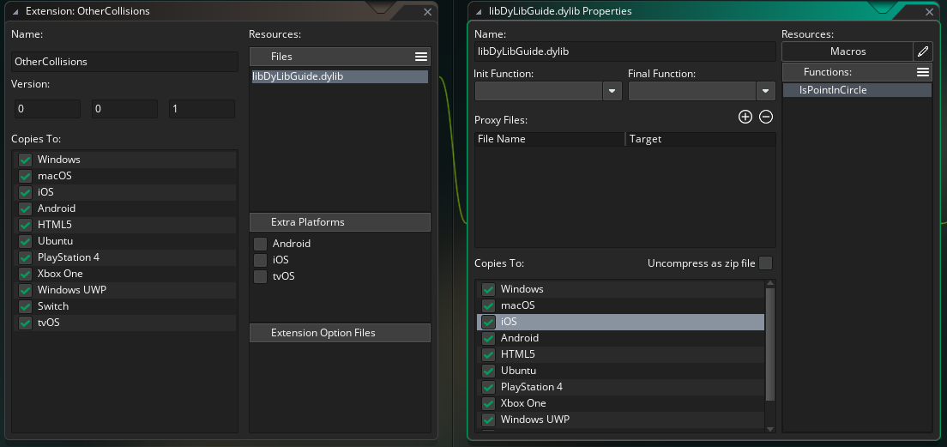Click the first version number field
The height and width of the screenshot is (447, 947).
[x=48, y=109]
